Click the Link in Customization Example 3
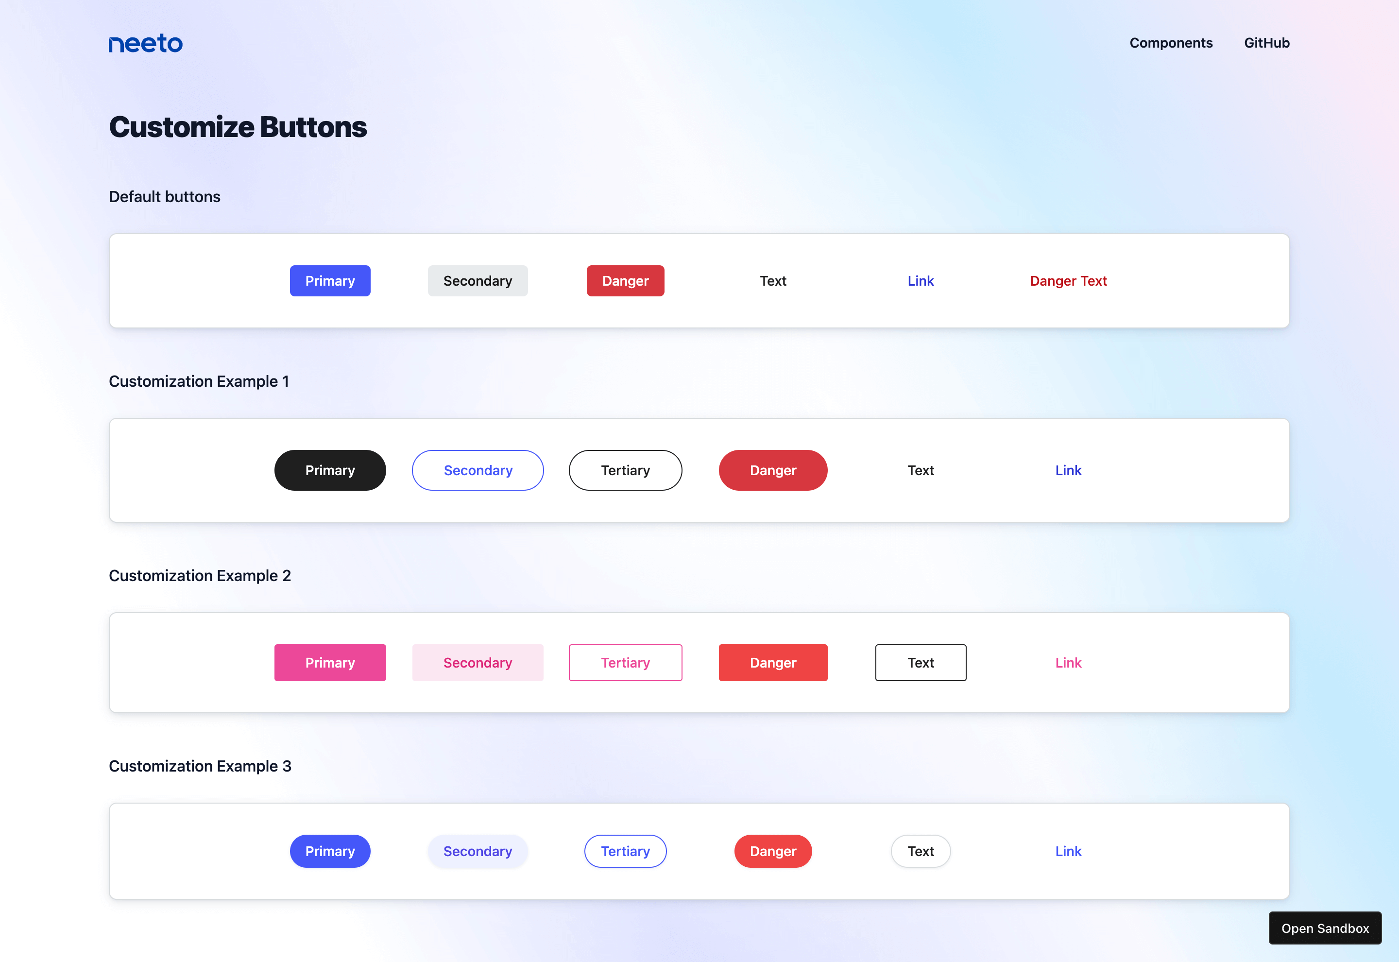 click(1067, 850)
